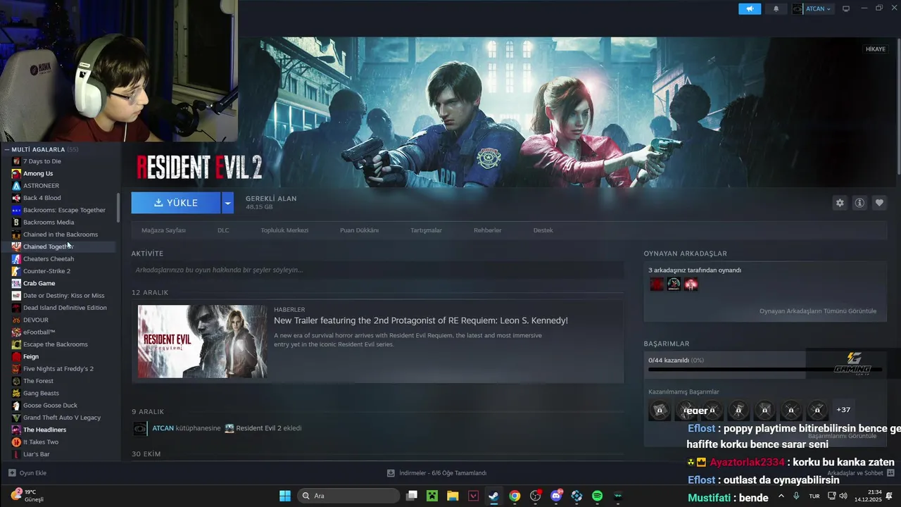
Task: Click the DEVOUR game icon
Action: point(16,320)
